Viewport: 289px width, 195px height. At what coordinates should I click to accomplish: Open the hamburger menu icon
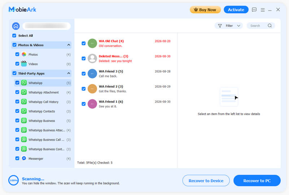point(263,10)
